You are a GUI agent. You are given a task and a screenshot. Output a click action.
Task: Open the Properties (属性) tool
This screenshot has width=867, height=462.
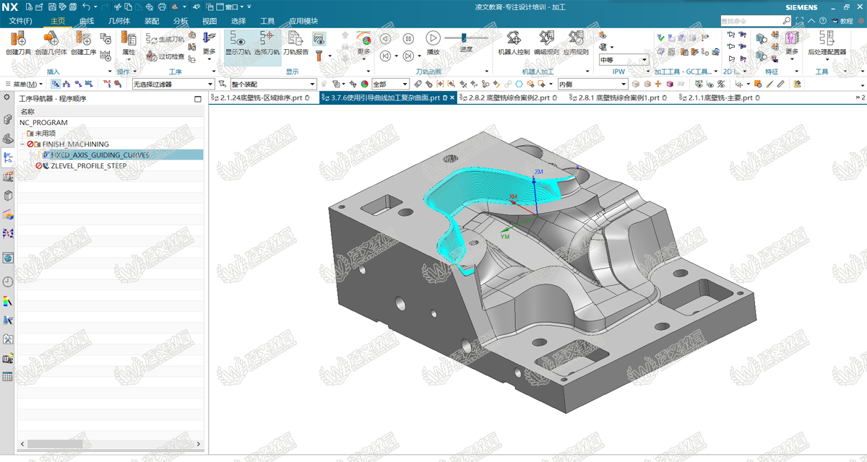click(x=129, y=43)
